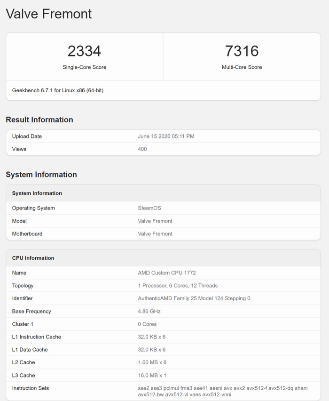Screen dimensions: 329x401
Task: Click the Geekbench 6.7.1 for Linux text
Action: [58, 90]
